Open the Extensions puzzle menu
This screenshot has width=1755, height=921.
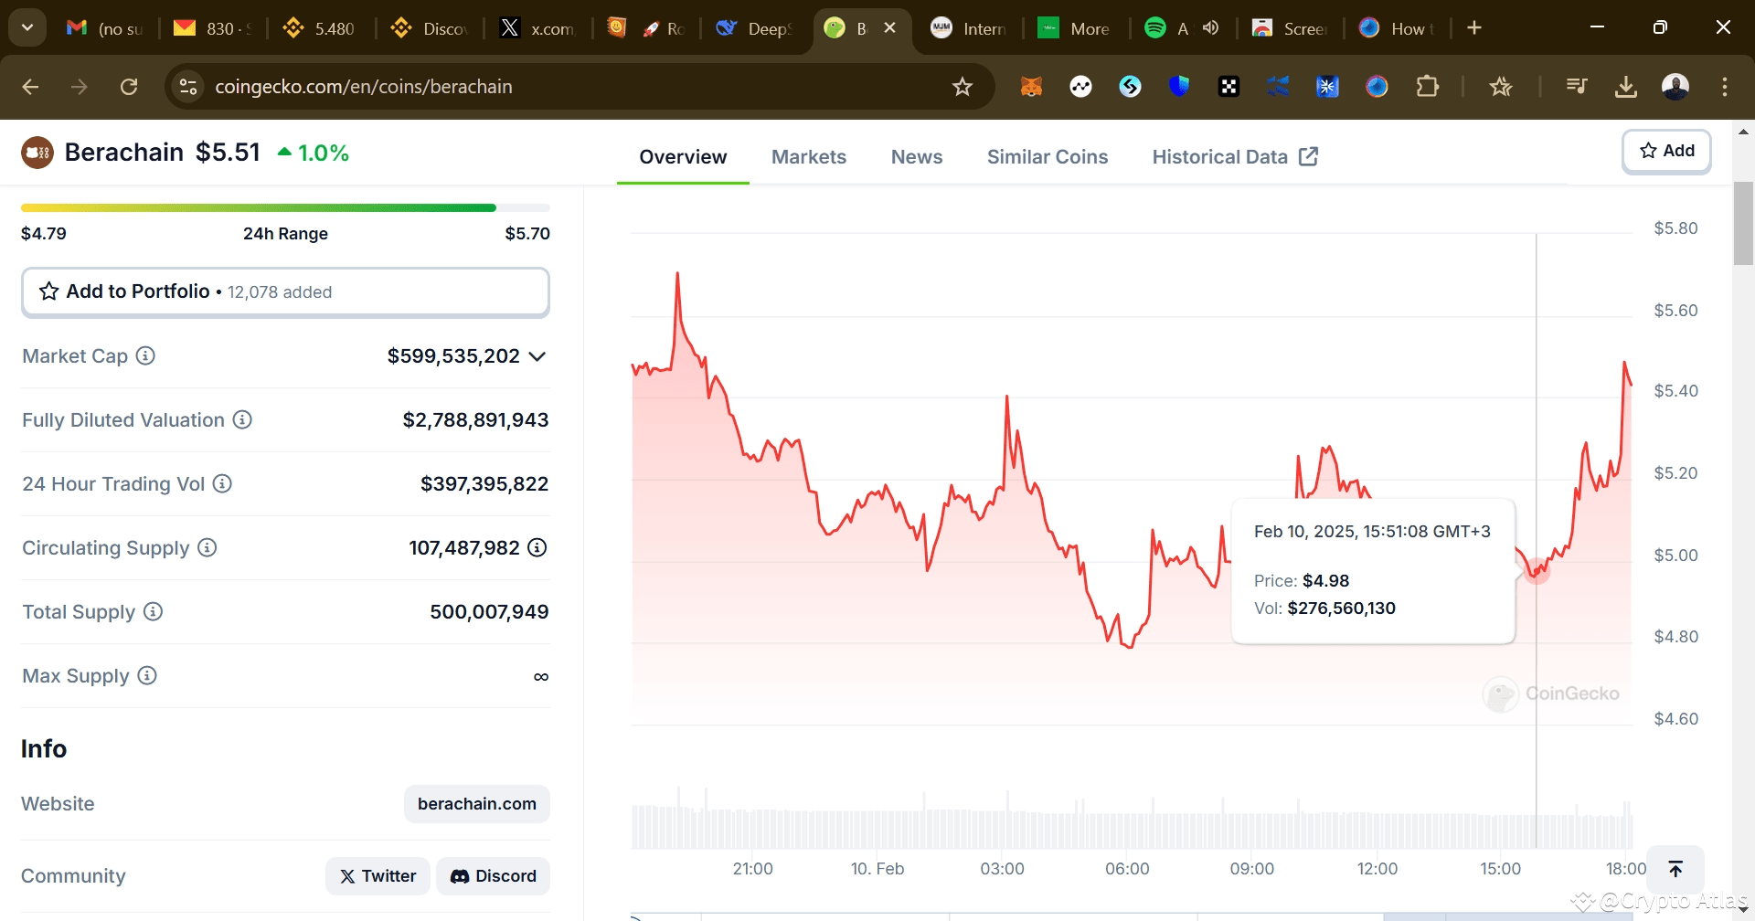pos(1427,87)
